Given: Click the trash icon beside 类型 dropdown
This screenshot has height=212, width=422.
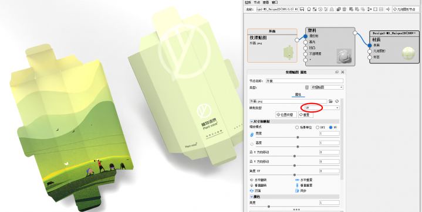Looking at the screenshot, I should [x=307, y=87].
